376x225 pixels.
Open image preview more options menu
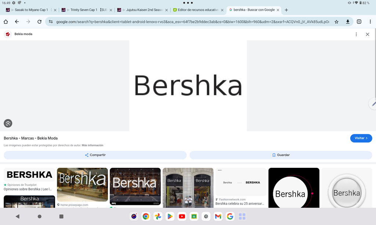pyautogui.click(x=356, y=34)
